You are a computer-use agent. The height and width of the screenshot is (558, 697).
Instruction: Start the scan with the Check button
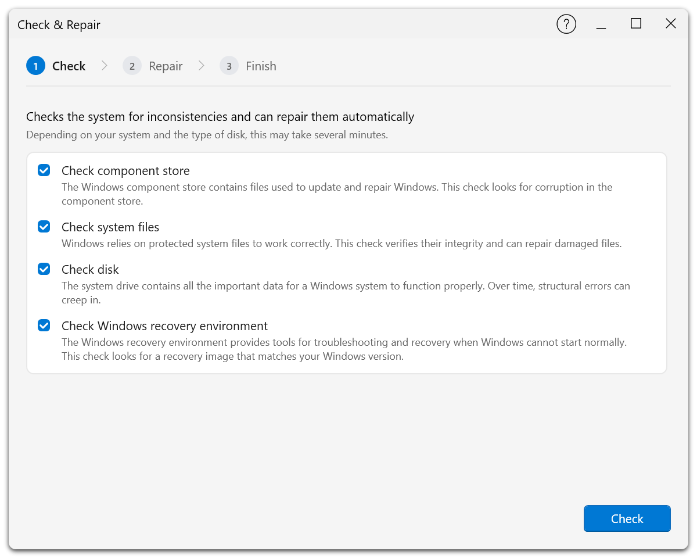[627, 518]
